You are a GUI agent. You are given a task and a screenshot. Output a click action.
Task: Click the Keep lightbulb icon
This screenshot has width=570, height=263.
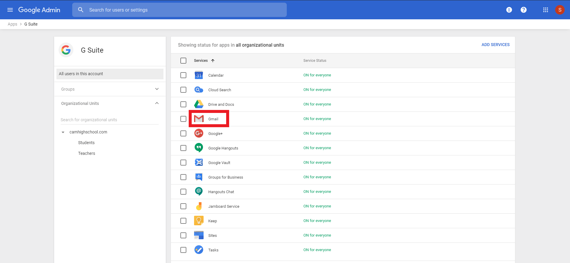point(199,221)
